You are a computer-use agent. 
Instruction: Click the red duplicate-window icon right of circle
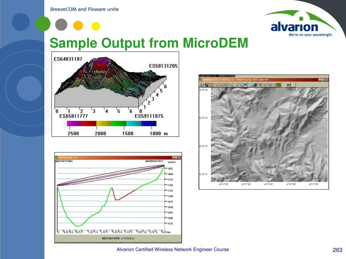pos(269,85)
